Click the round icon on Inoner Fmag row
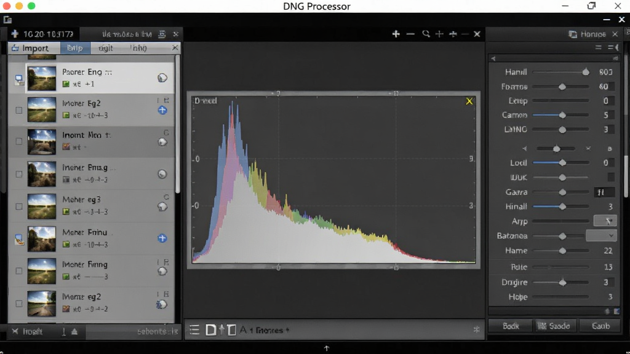Image resolution: width=630 pixels, height=354 pixels. (162, 174)
